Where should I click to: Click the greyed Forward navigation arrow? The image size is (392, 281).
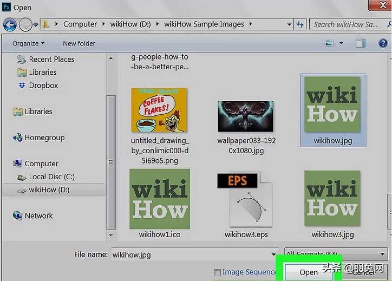tap(25, 24)
